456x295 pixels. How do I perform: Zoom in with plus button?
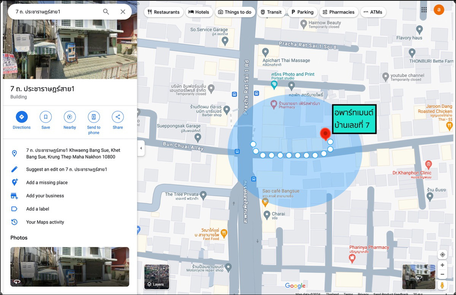point(442,265)
